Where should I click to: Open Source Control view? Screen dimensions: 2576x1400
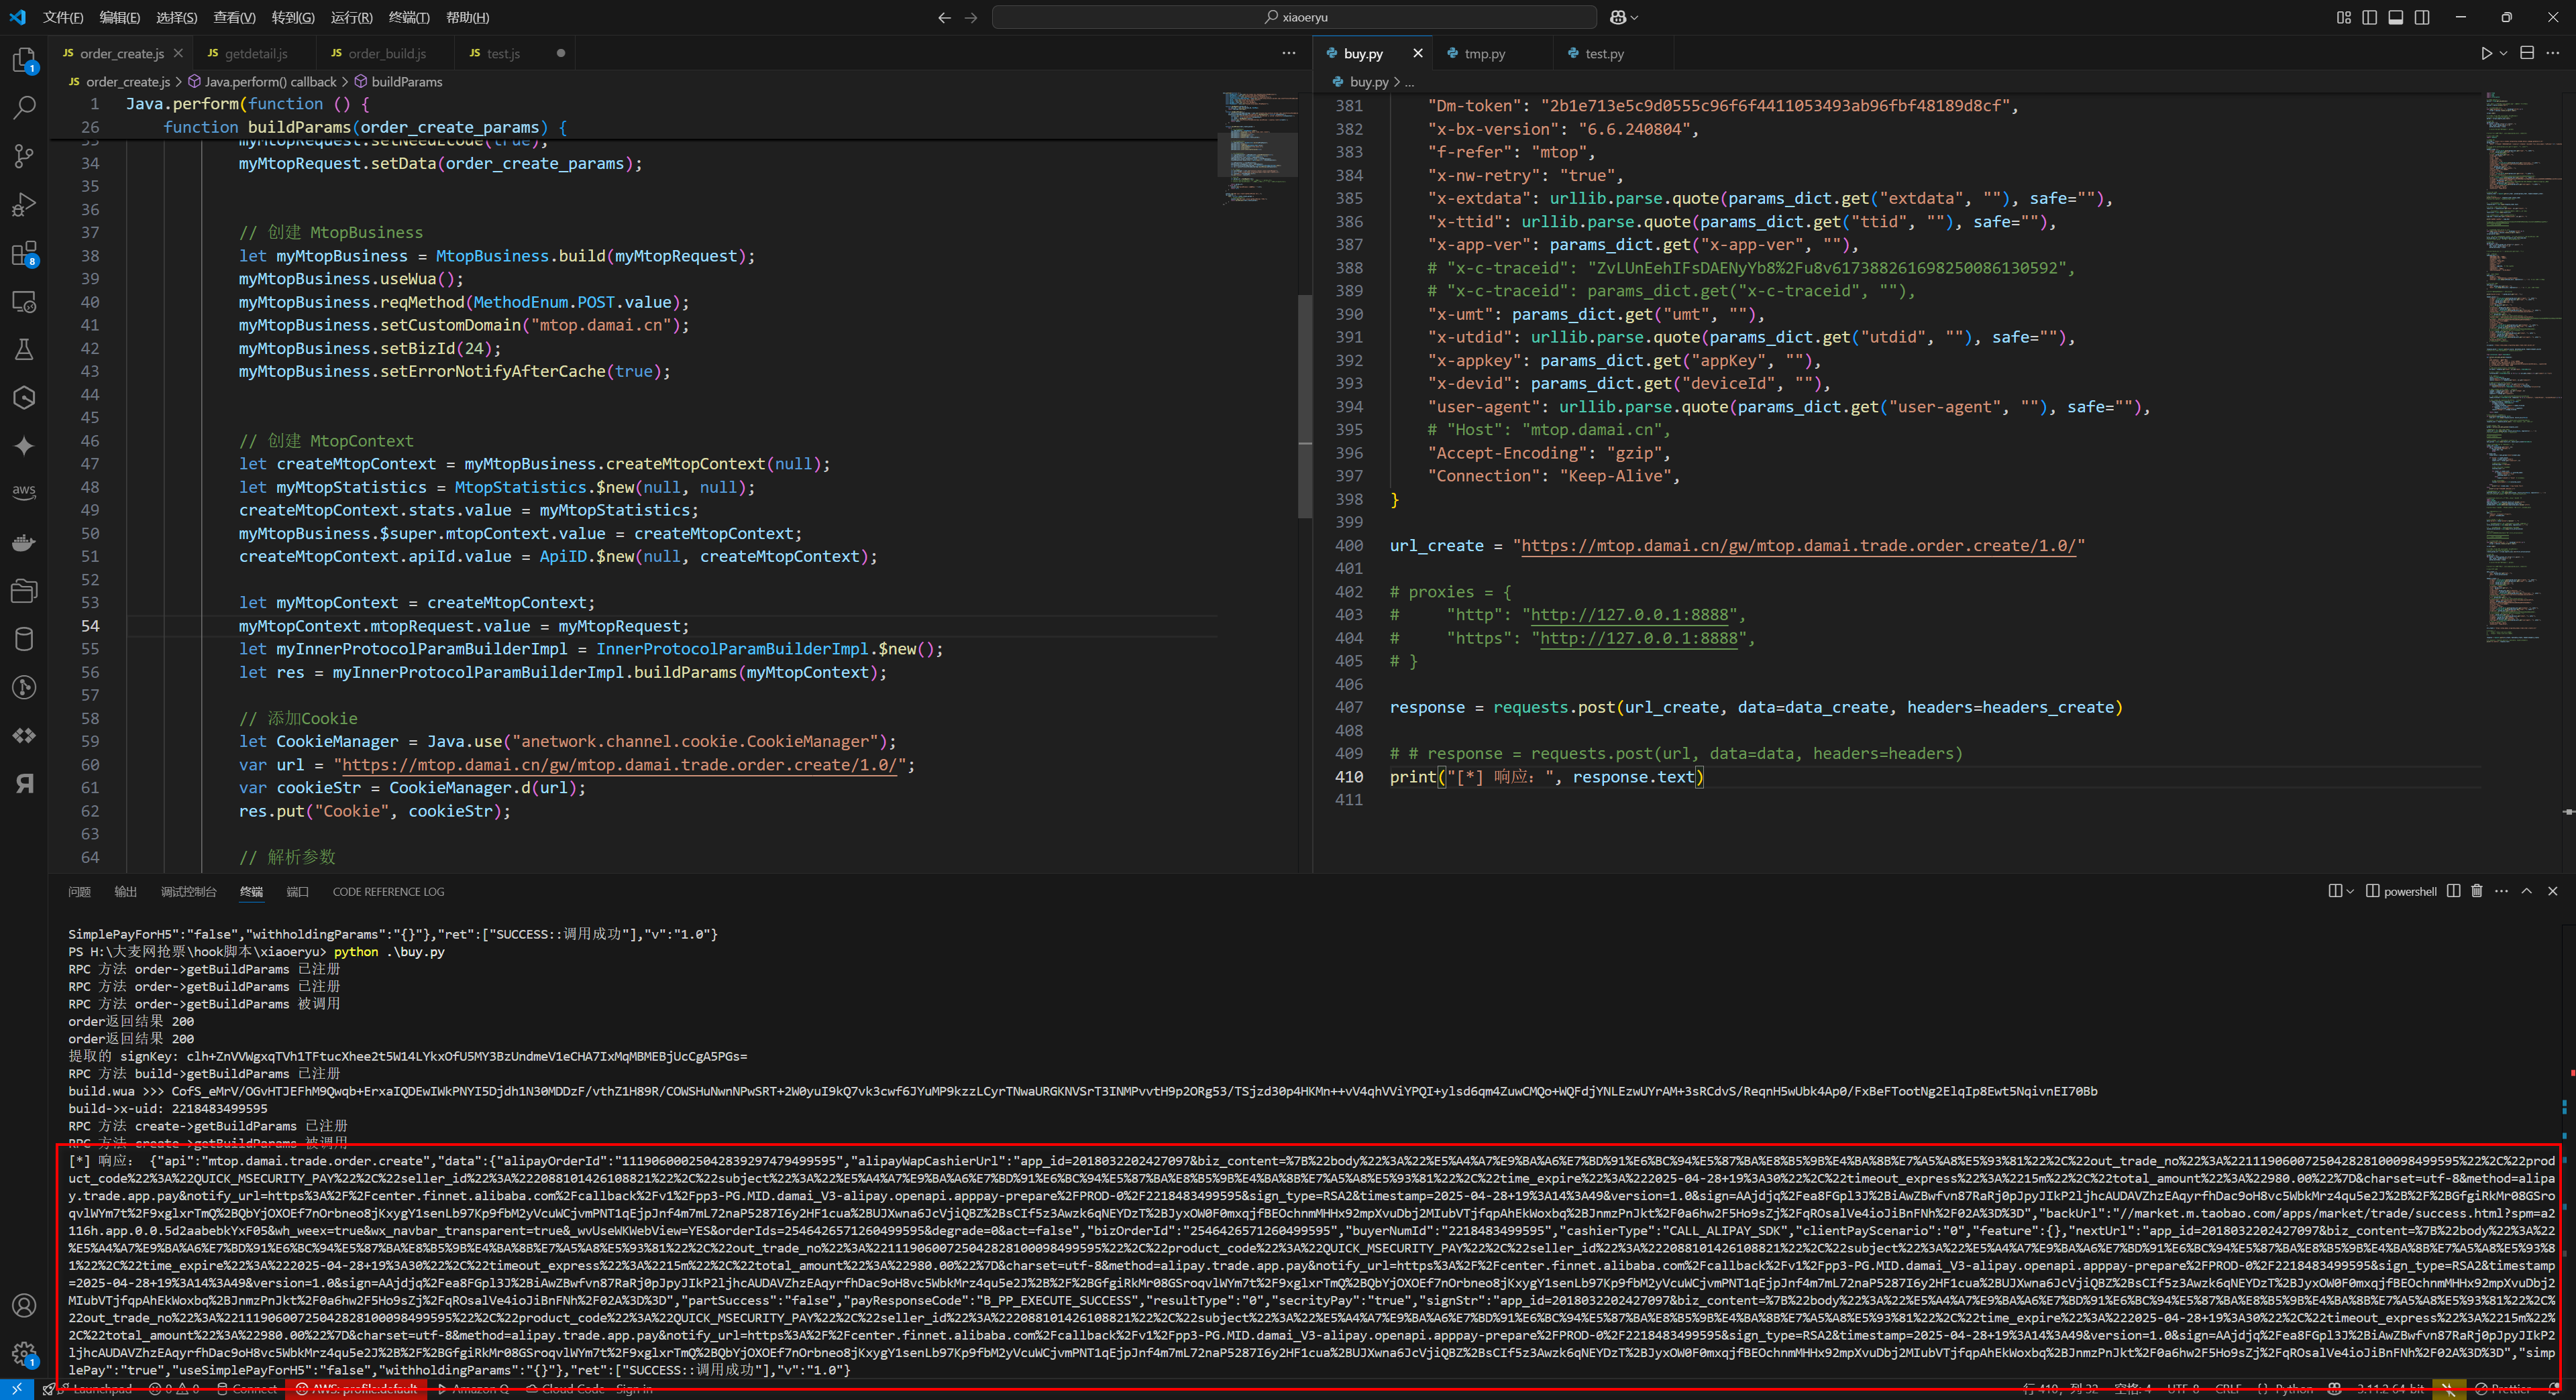(x=24, y=156)
